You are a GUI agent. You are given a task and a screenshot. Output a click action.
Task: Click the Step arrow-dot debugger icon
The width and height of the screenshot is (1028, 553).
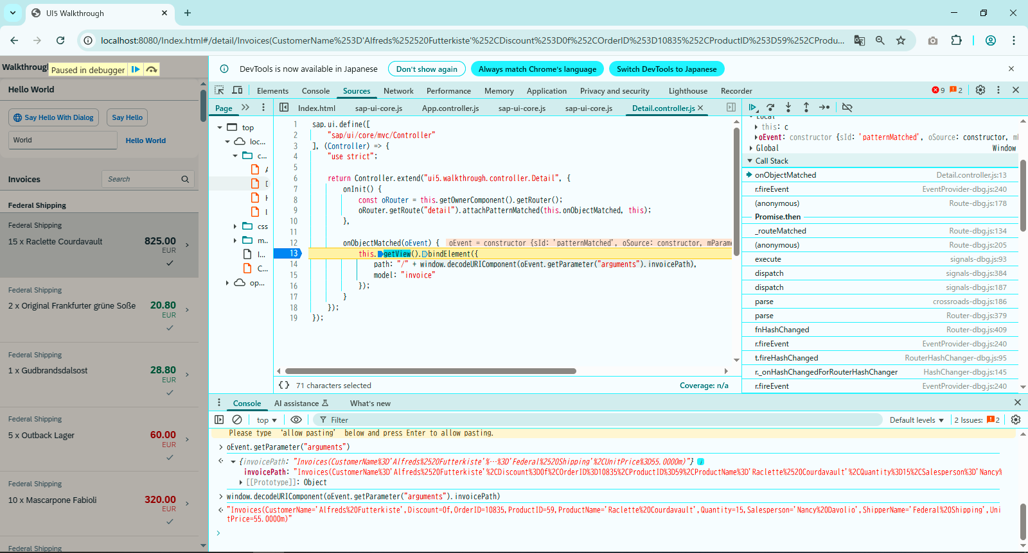(824, 107)
